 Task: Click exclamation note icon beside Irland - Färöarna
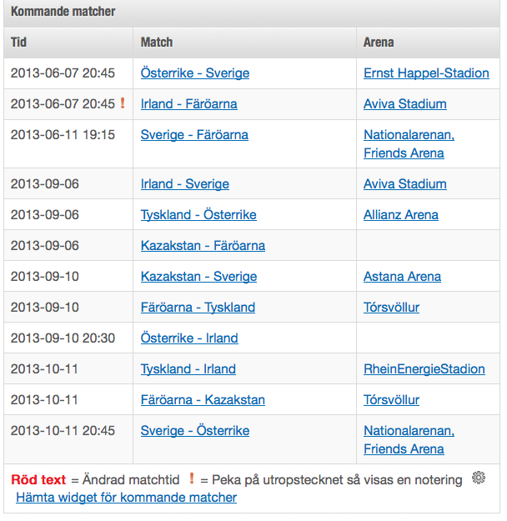click(123, 103)
